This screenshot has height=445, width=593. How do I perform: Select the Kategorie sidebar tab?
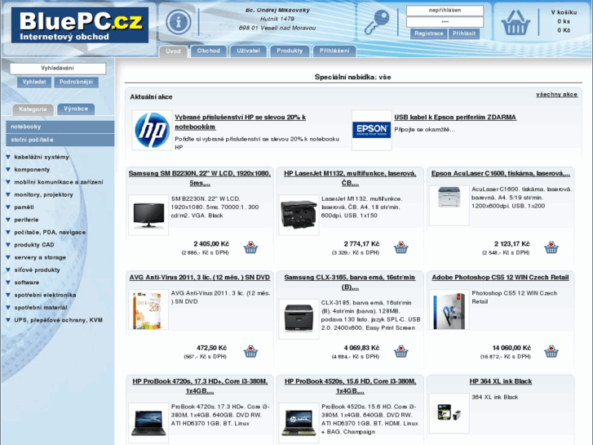click(33, 109)
